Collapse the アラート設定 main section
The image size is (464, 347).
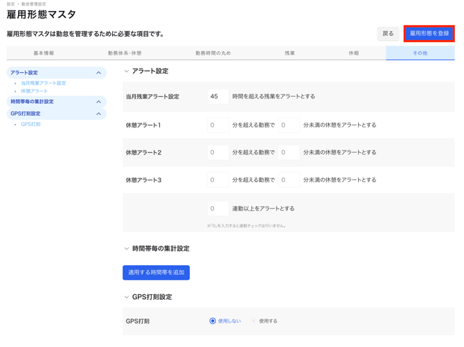click(x=127, y=71)
